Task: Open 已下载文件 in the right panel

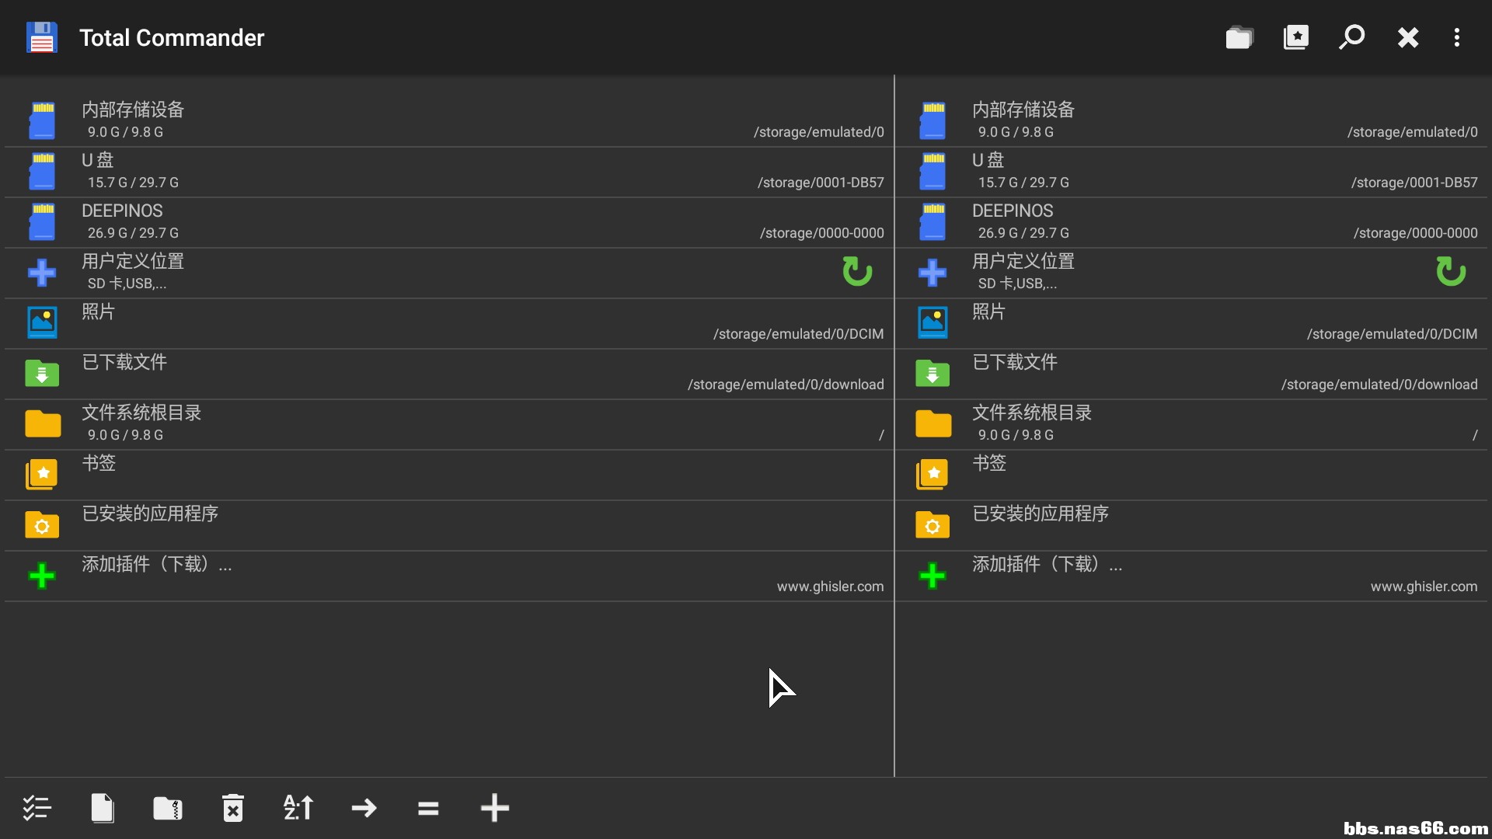Action: click(x=1191, y=374)
